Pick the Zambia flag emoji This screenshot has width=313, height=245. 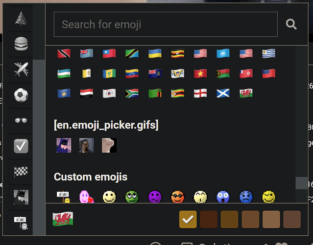tap(155, 93)
